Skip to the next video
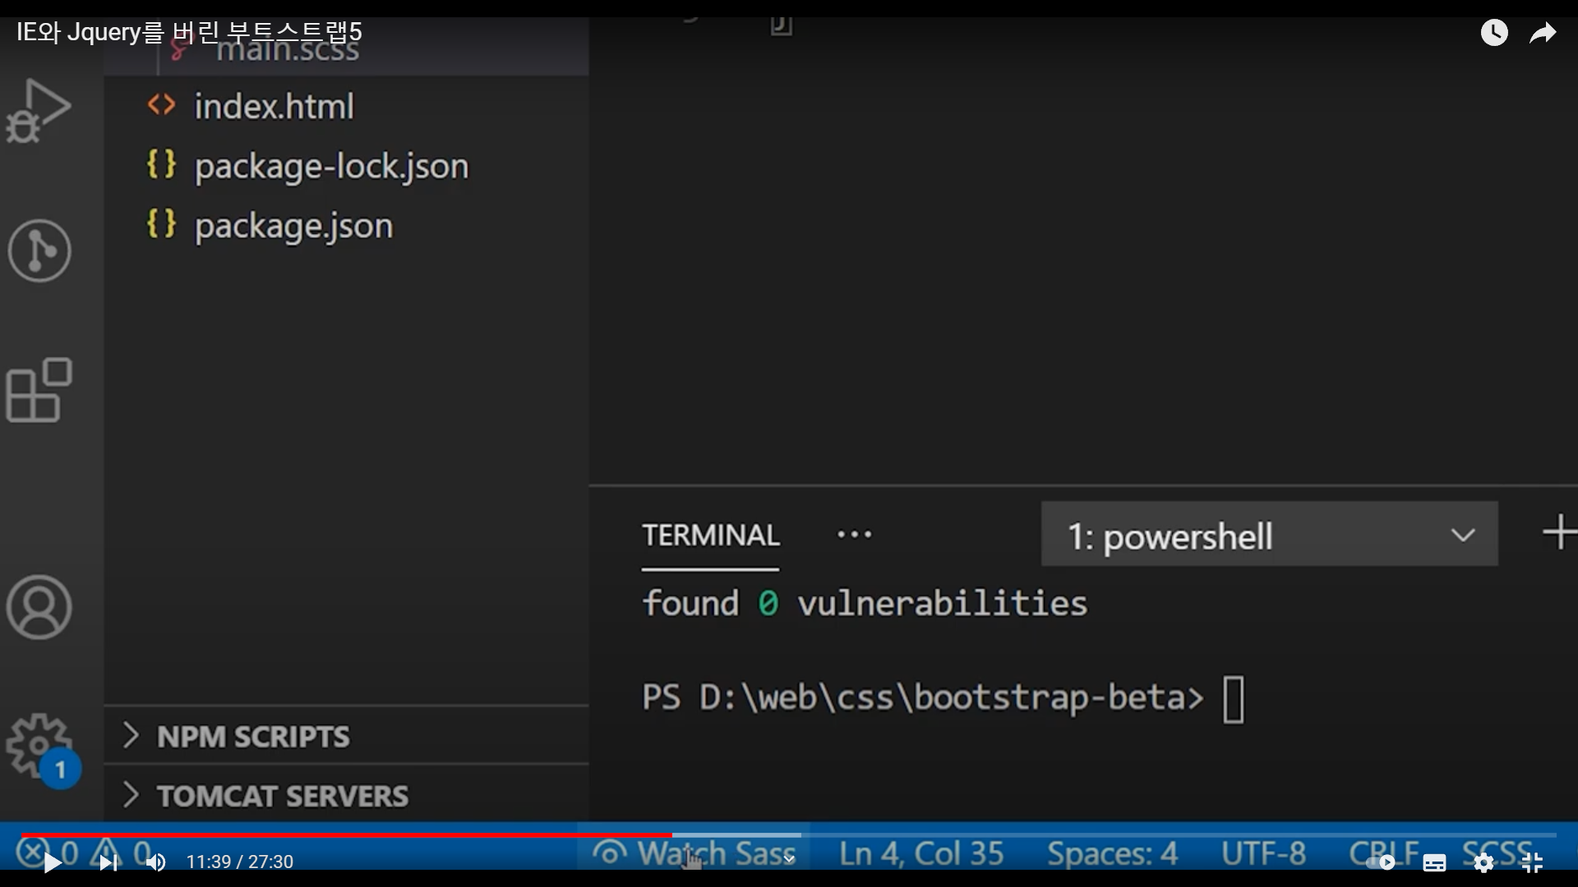The image size is (1578, 887). pyautogui.click(x=108, y=862)
